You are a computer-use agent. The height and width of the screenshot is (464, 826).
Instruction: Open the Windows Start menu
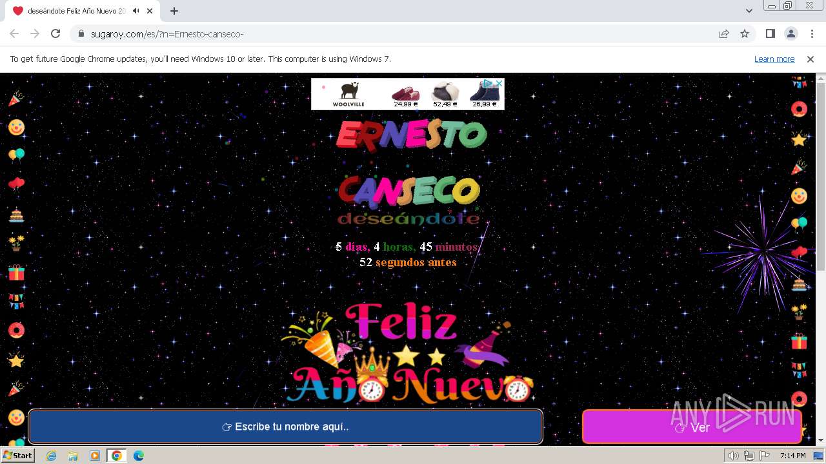click(17, 455)
